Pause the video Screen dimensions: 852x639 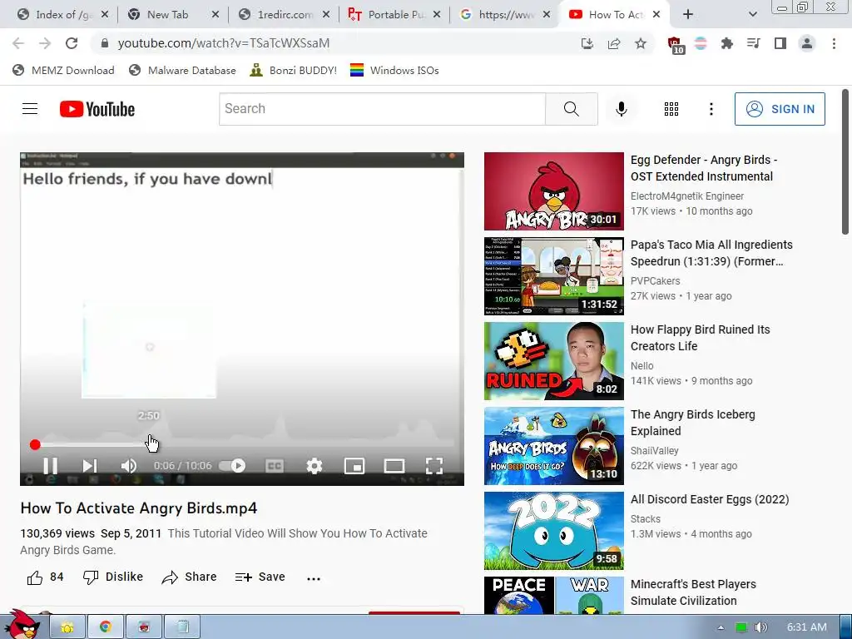[x=50, y=466]
